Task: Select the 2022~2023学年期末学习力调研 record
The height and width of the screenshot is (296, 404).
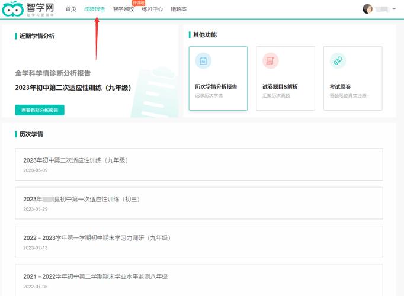Action: (198, 242)
